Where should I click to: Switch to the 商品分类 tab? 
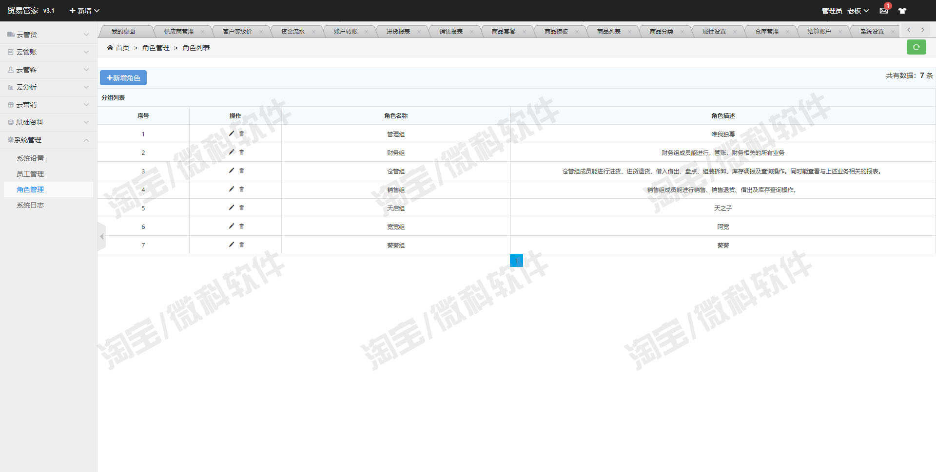(x=662, y=32)
